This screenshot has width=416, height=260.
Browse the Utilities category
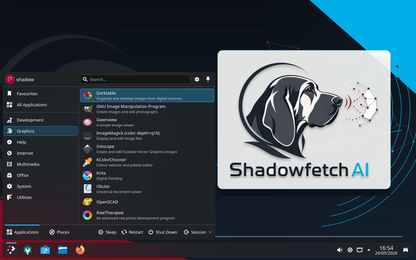click(41, 197)
